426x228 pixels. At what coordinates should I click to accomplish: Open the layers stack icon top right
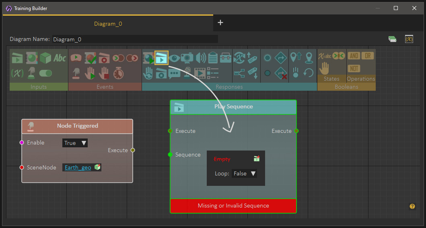coord(392,39)
